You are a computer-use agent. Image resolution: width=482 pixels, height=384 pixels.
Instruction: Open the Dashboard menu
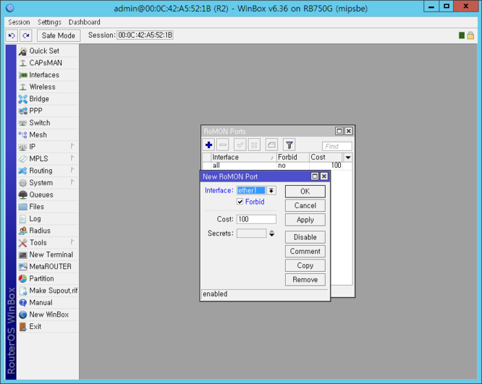tap(84, 22)
